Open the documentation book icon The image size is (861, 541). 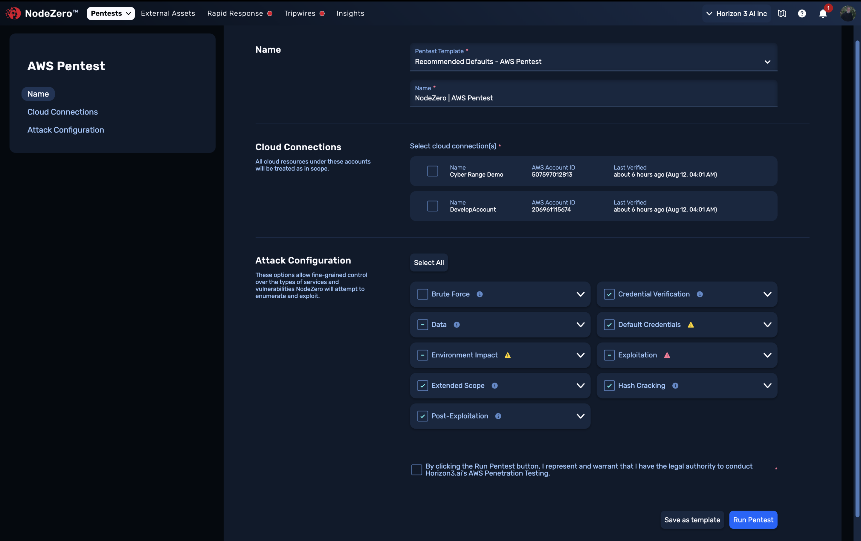coord(782,13)
